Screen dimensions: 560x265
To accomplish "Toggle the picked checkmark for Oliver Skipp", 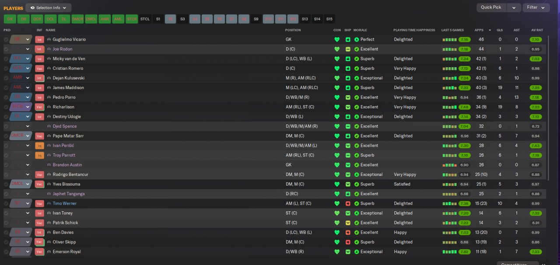I will pos(6,242).
